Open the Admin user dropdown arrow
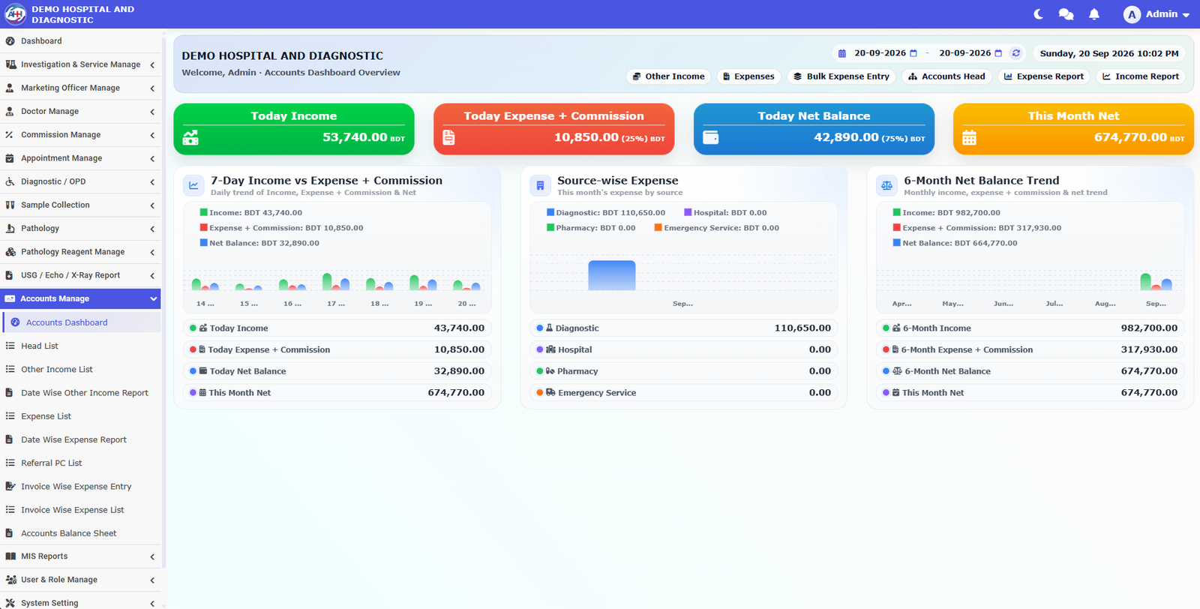Image resolution: width=1200 pixels, height=609 pixels. (1186, 15)
